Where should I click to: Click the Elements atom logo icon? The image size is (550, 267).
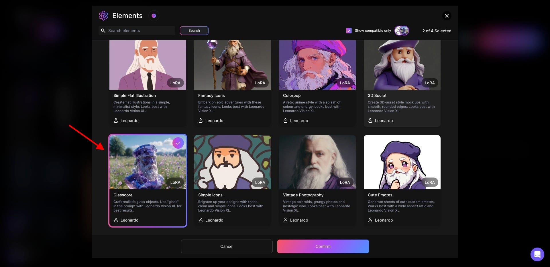pos(103,16)
